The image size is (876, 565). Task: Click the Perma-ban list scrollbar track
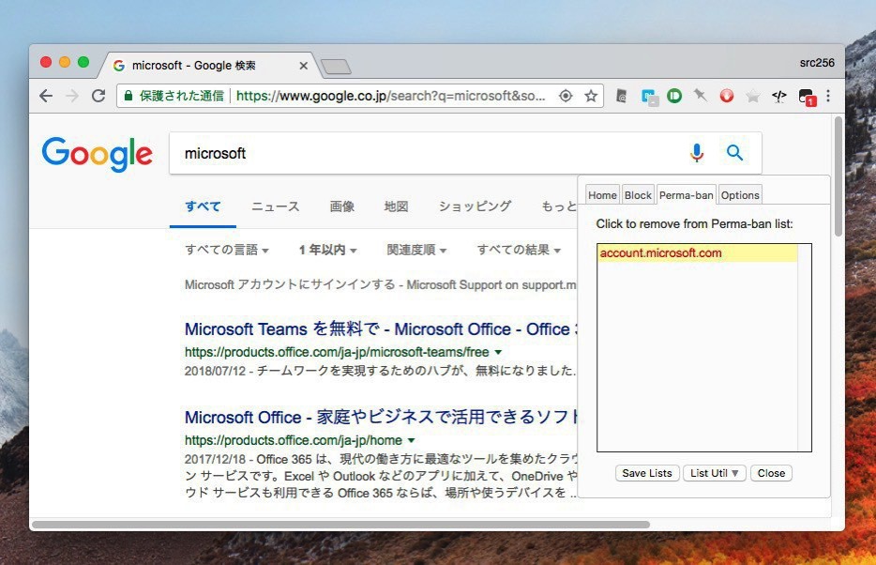point(804,347)
